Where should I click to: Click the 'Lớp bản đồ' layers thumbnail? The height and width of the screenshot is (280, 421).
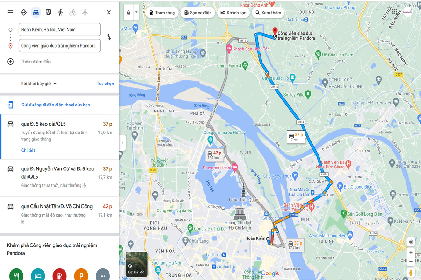coord(137,264)
